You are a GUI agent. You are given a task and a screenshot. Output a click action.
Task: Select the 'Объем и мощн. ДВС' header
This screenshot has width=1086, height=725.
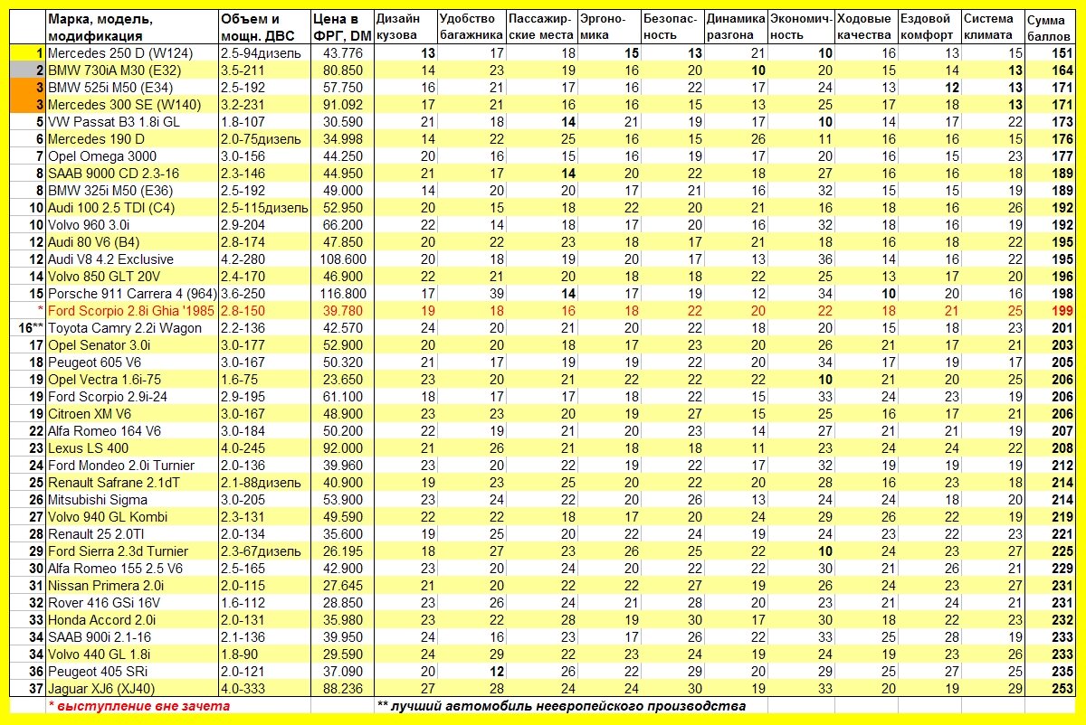point(263,27)
